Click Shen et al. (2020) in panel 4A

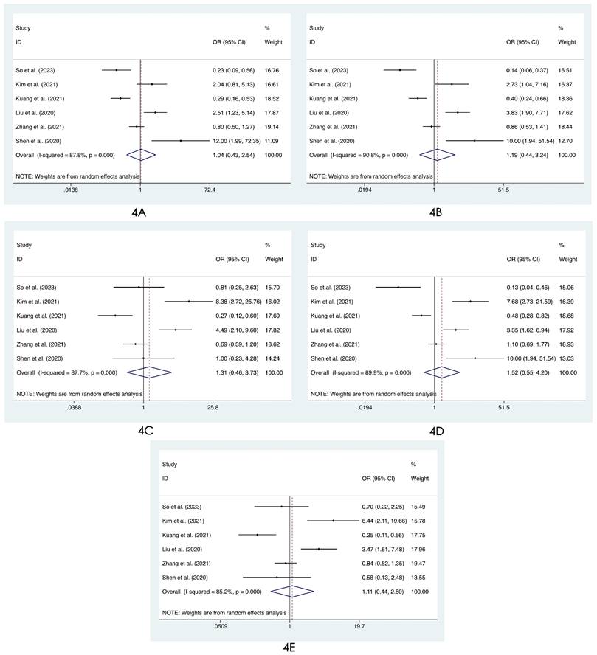(36, 140)
